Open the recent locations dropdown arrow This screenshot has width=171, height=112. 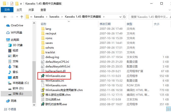tap(17, 17)
